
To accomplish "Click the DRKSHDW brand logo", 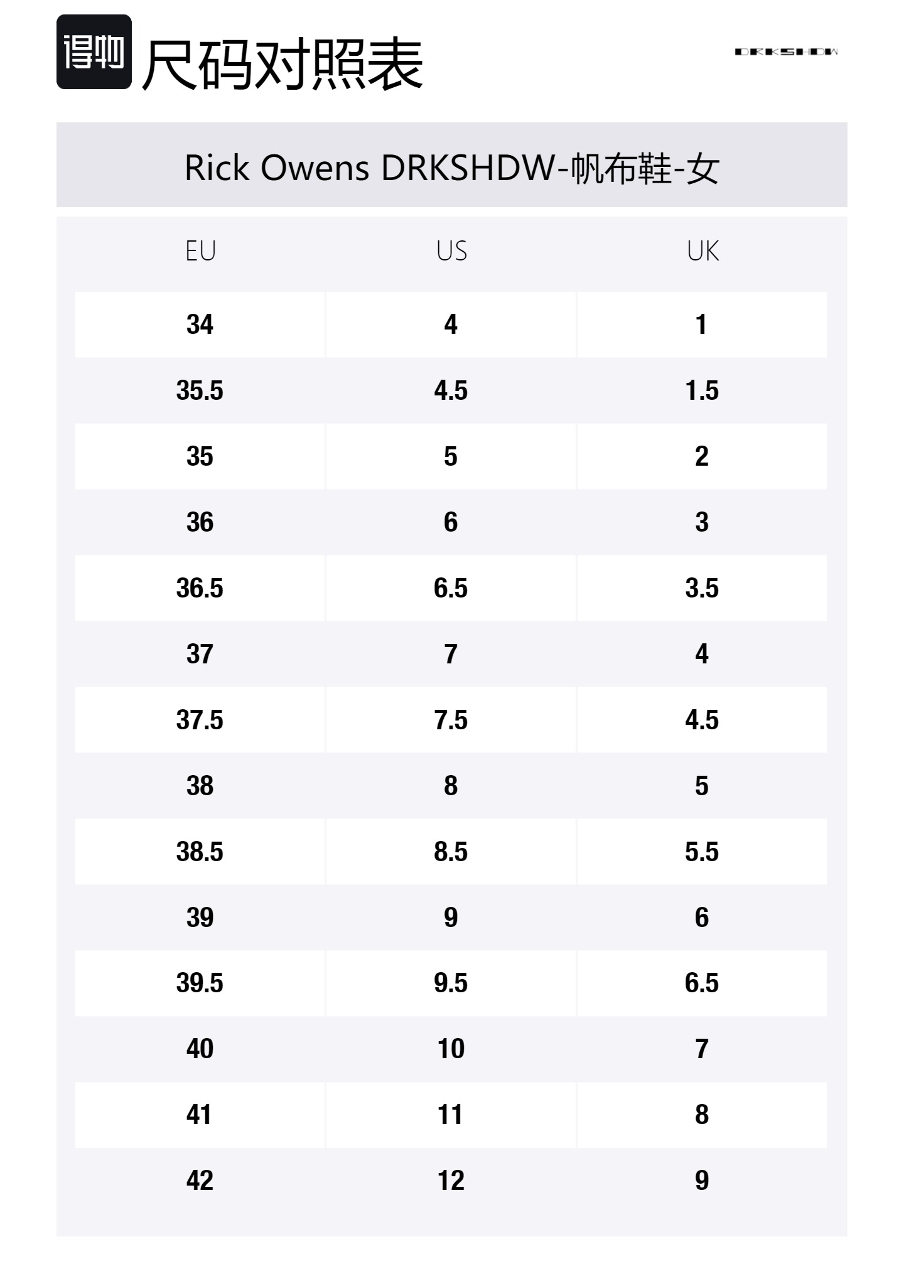I will [786, 51].
